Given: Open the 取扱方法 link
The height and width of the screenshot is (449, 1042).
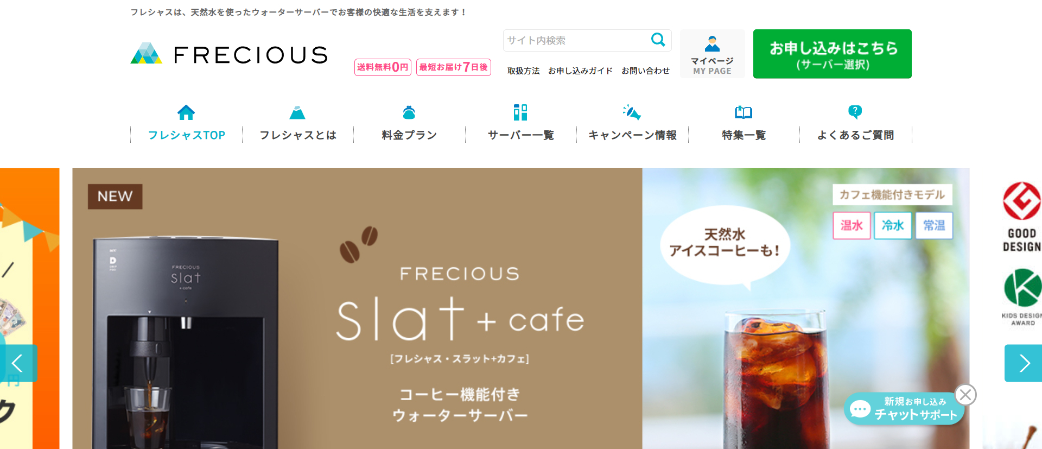Looking at the screenshot, I should [523, 71].
